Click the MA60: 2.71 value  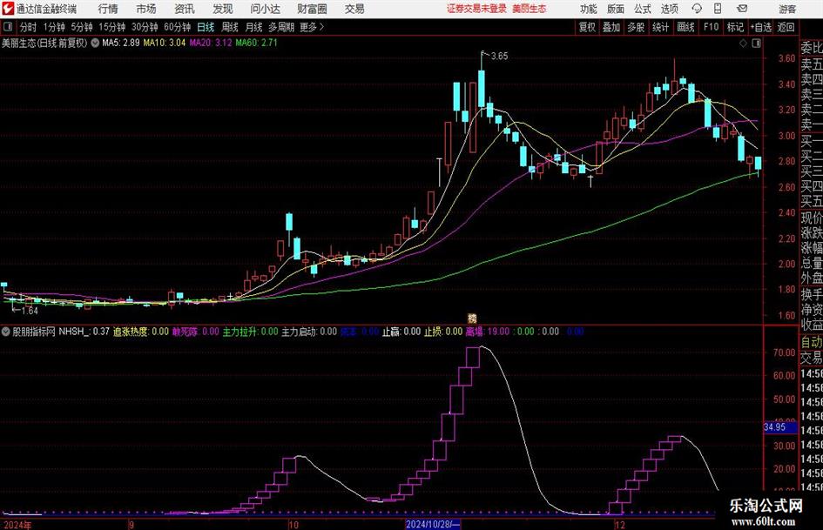coord(256,43)
